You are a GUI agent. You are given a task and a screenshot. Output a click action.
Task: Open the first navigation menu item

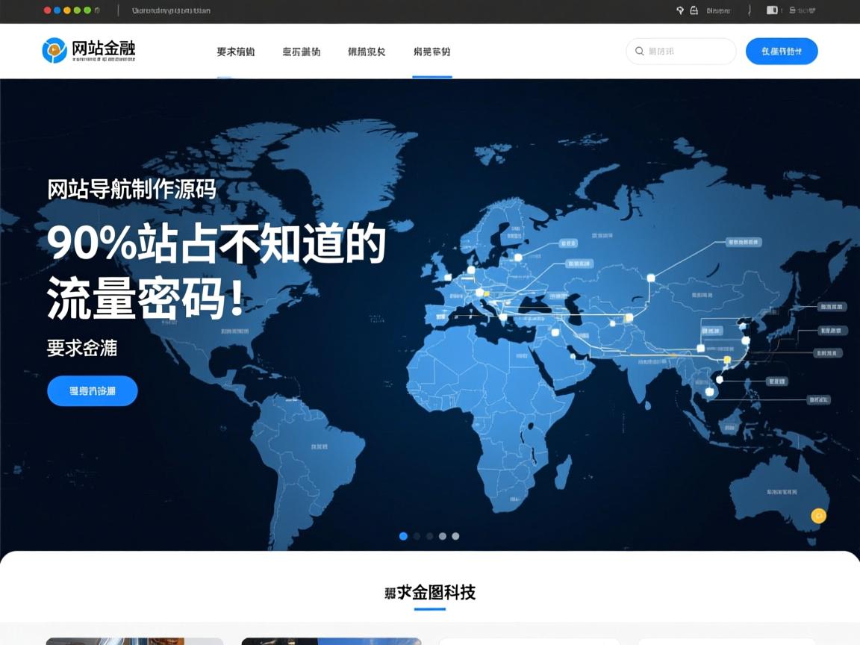(234, 52)
